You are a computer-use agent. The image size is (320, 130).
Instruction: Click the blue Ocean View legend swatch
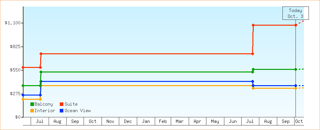tap(61, 111)
